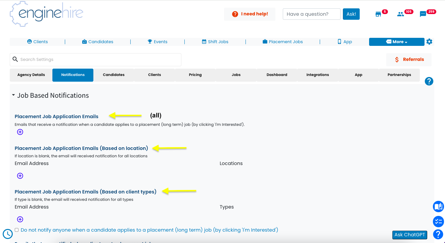This screenshot has width=445, height=243.
Task: Switch to Agency Details tab
Action: tap(31, 75)
